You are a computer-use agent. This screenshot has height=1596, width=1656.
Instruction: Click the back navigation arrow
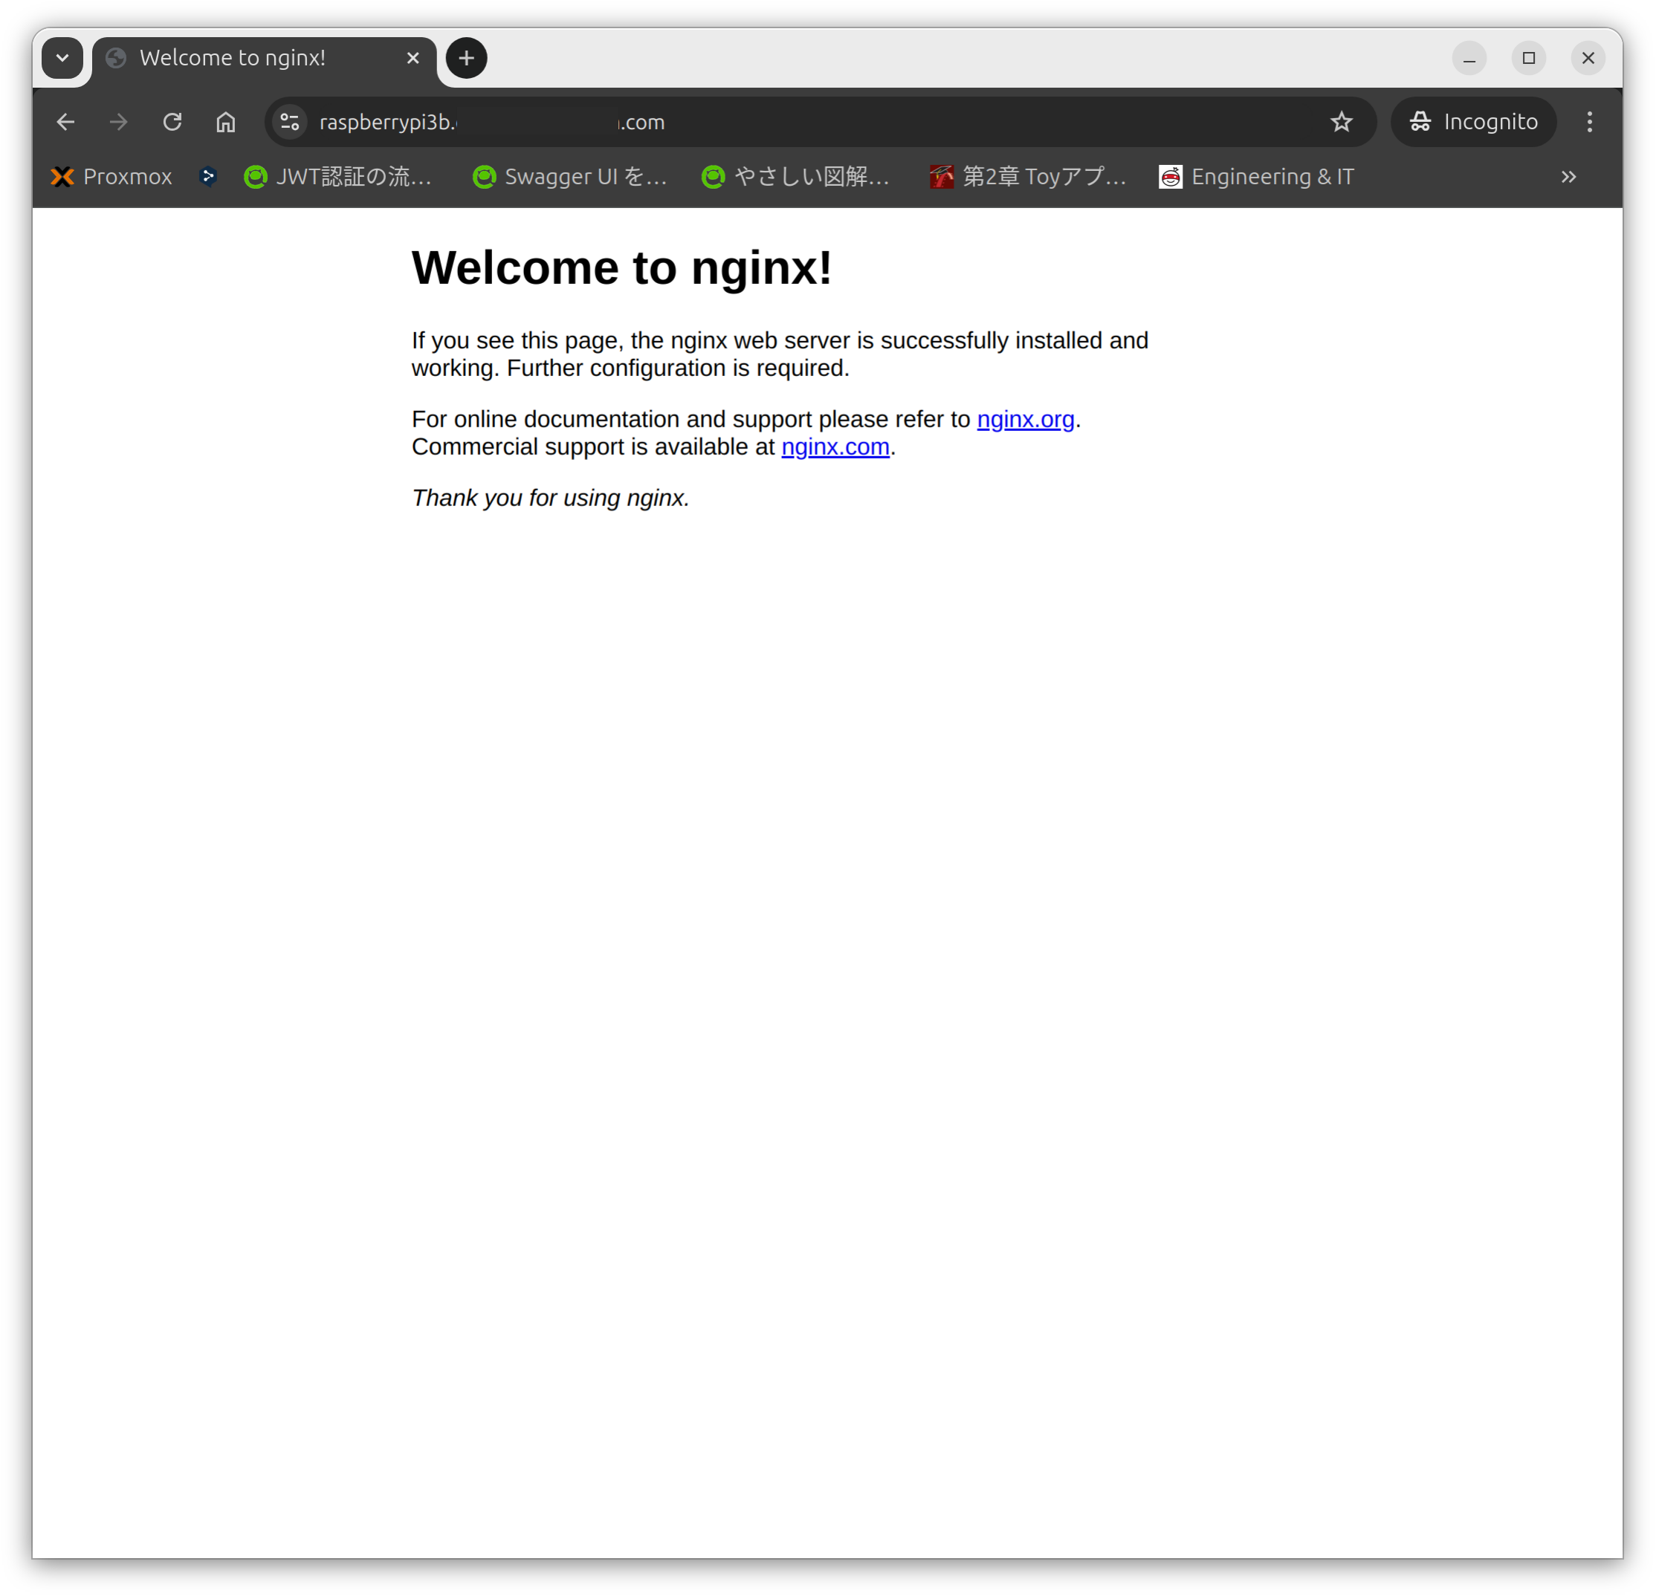click(65, 123)
